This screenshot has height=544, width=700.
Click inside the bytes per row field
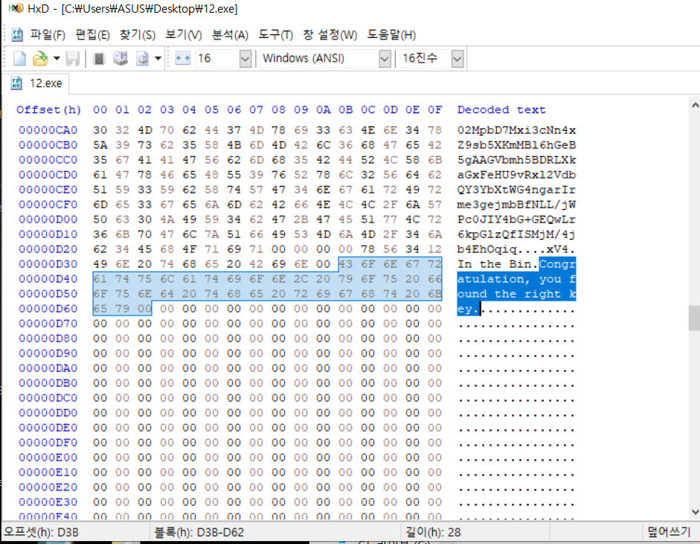(217, 59)
